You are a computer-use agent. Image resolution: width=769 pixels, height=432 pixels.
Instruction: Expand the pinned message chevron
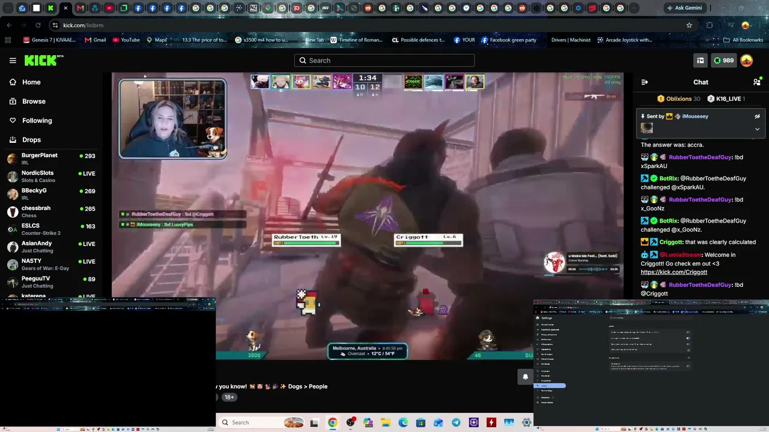(757, 129)
